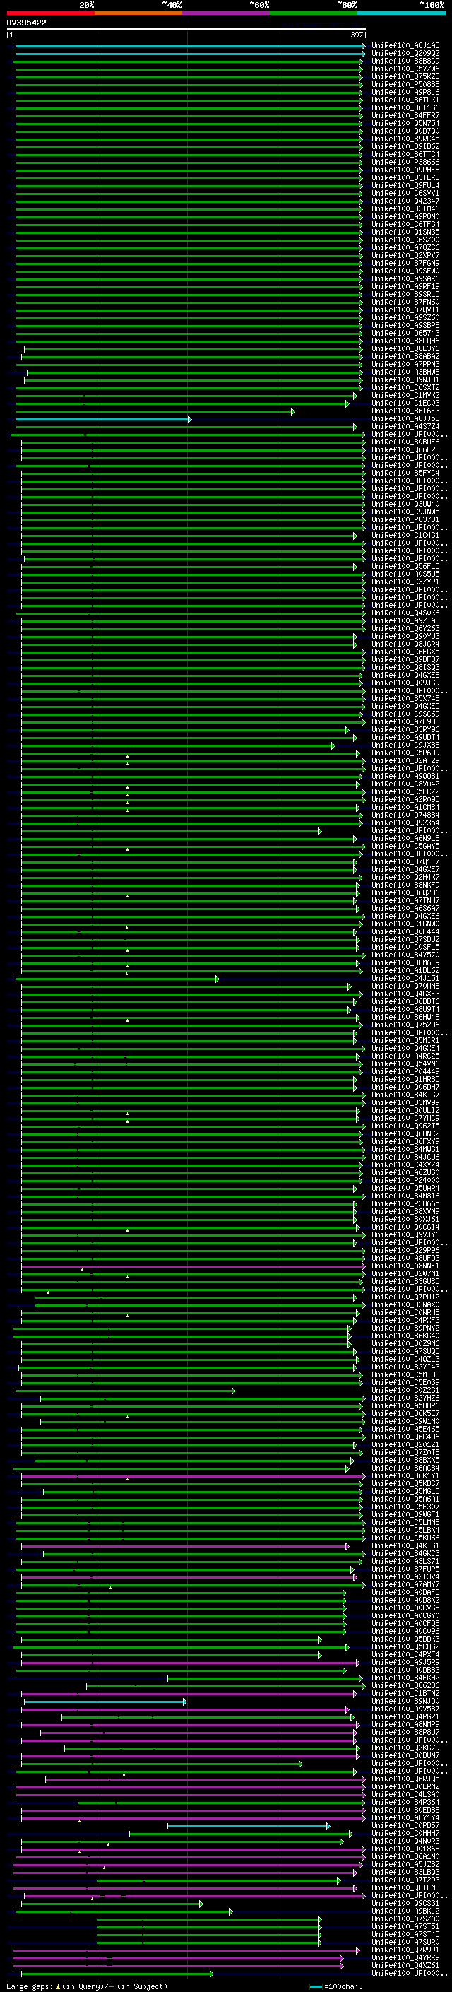This screenshot has height=1992, width=452.
Task: Click the UniRef100_A9P8J6 label
Action: click(405, 92)
